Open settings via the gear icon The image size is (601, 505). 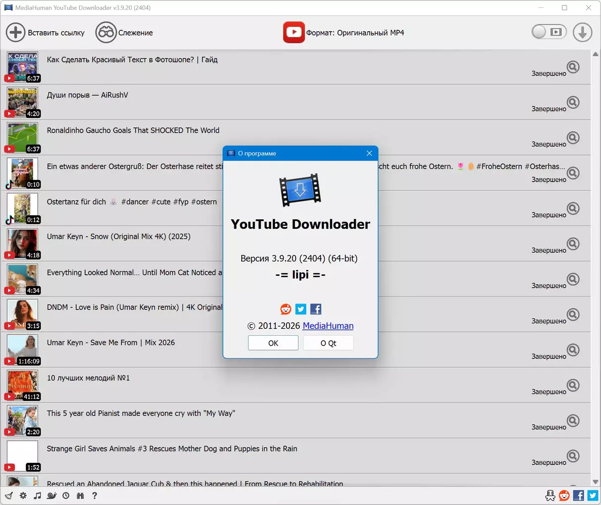click(23, 496)
